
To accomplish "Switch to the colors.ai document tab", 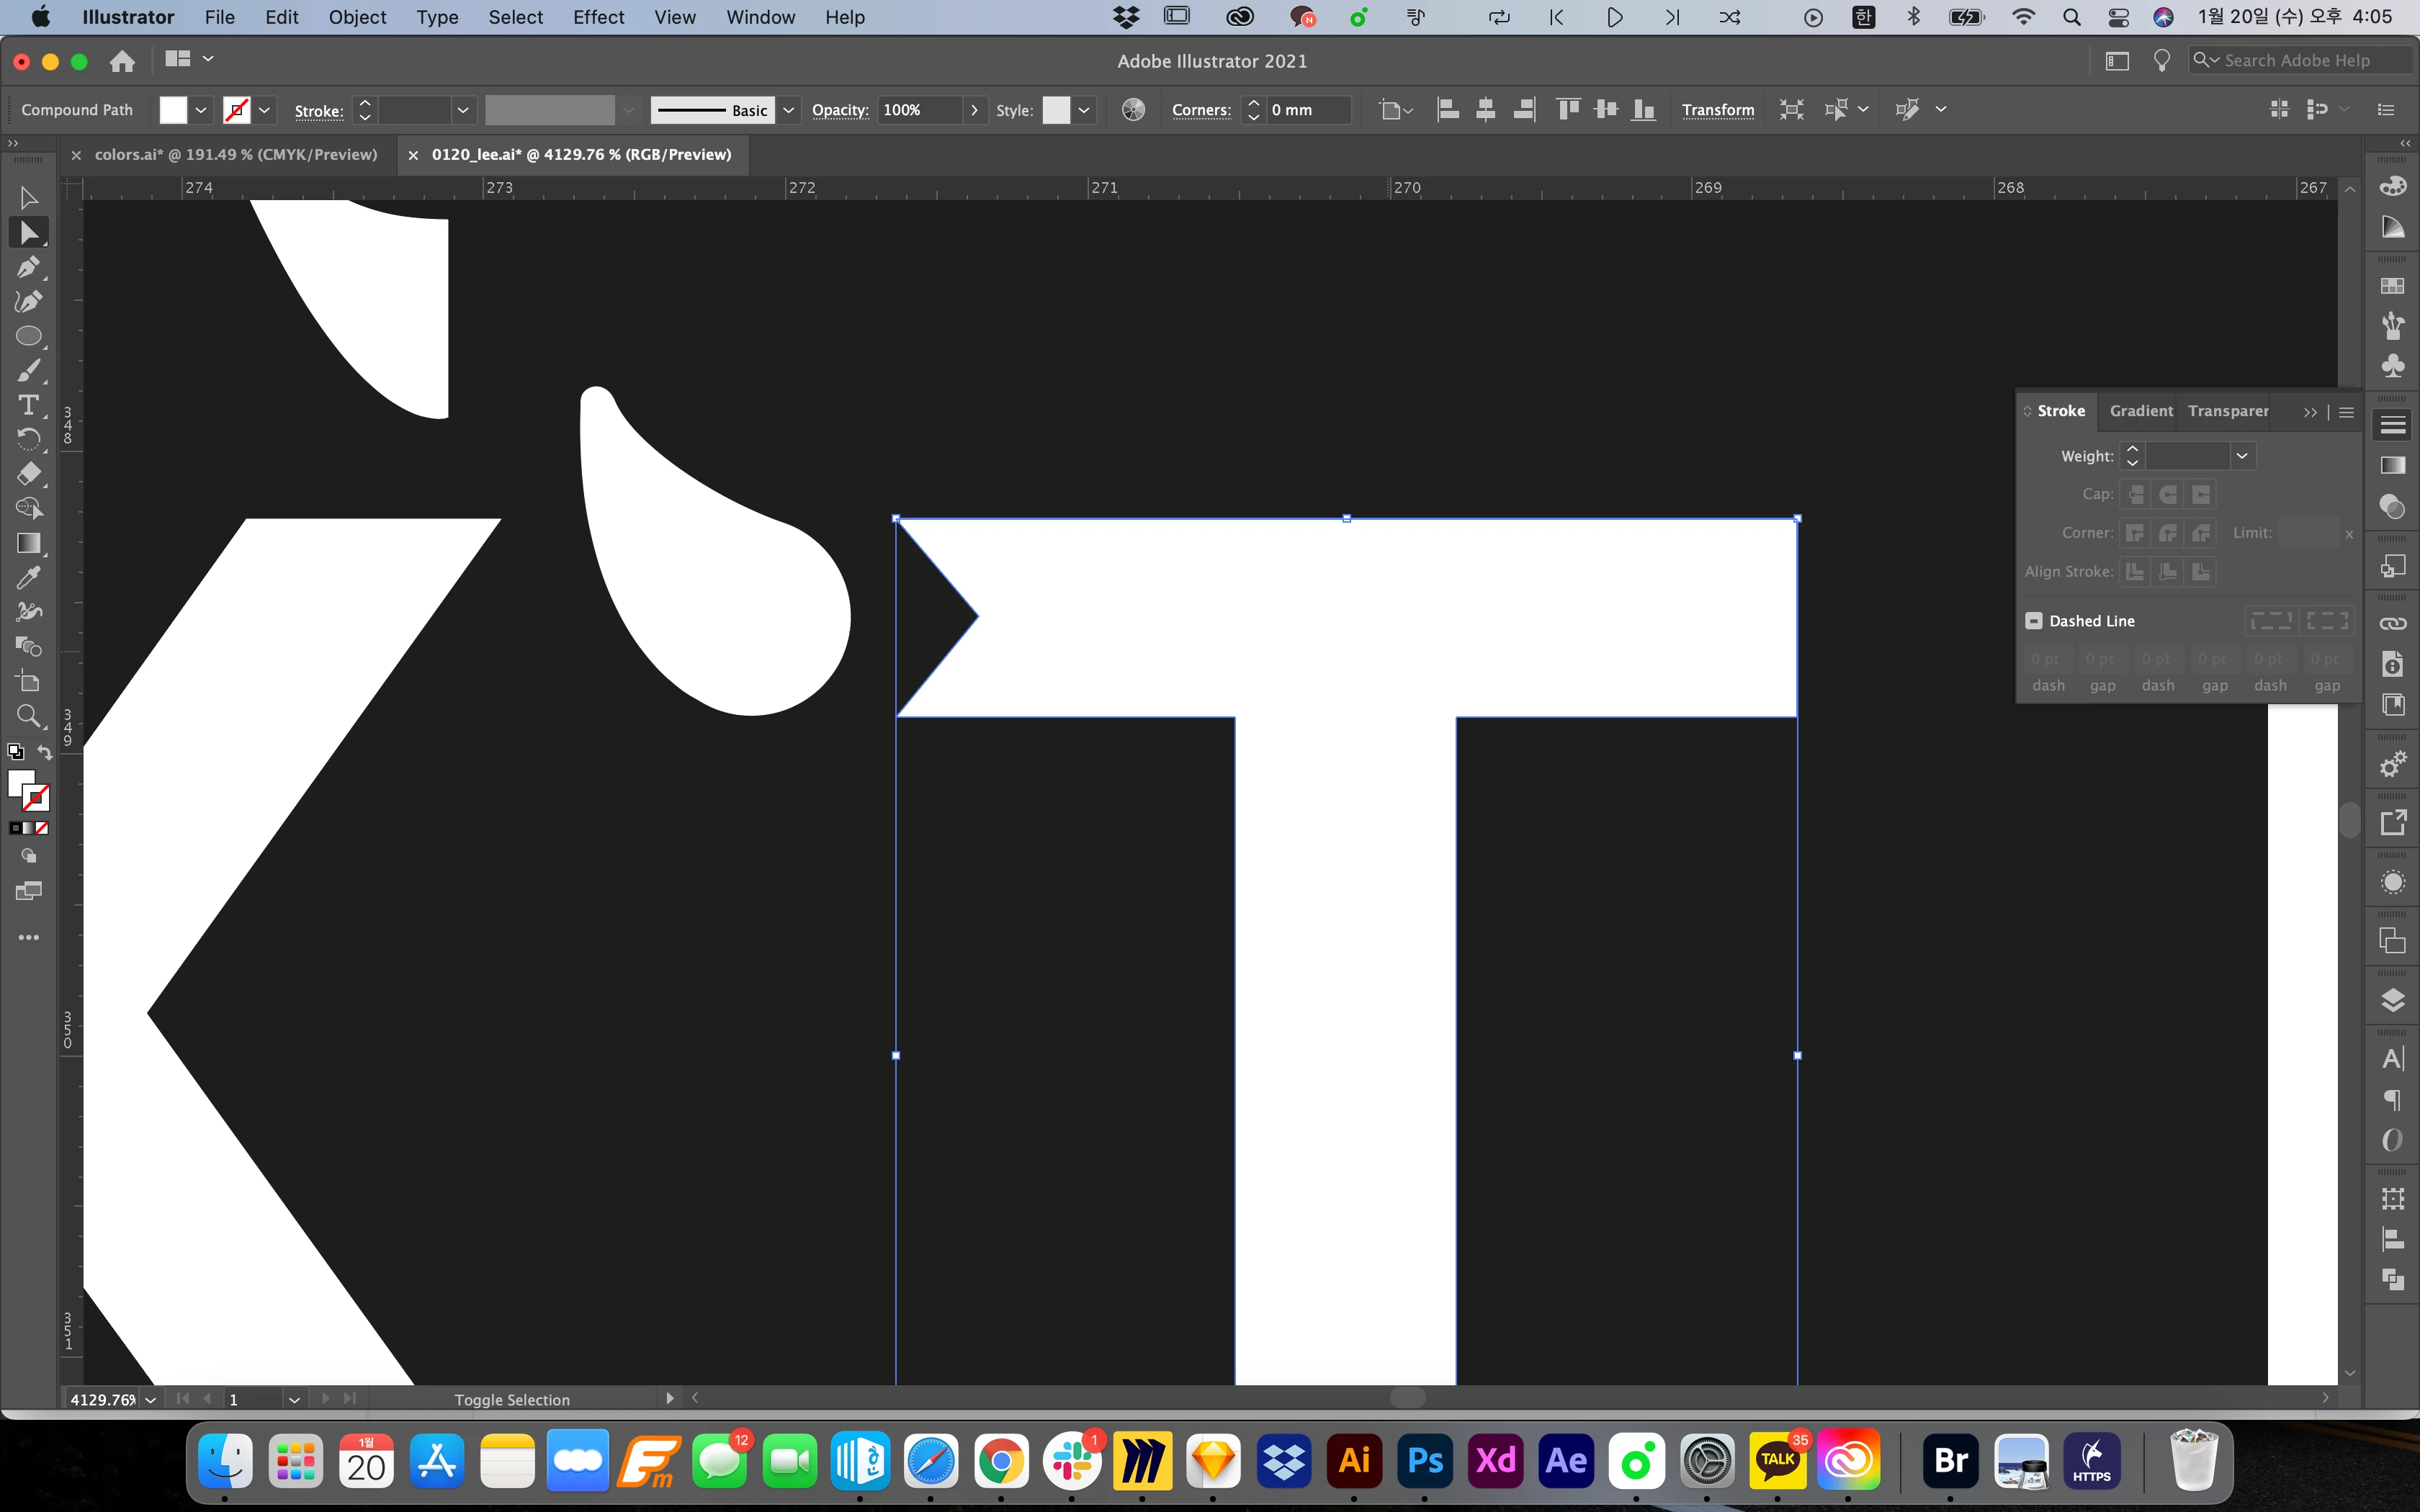I will tap(235, 155).
